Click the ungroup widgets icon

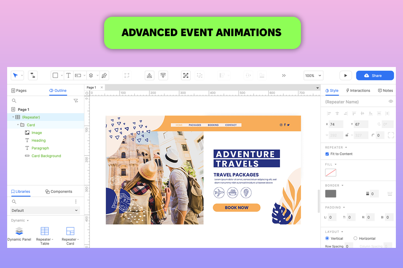click(x=199, y=75)
